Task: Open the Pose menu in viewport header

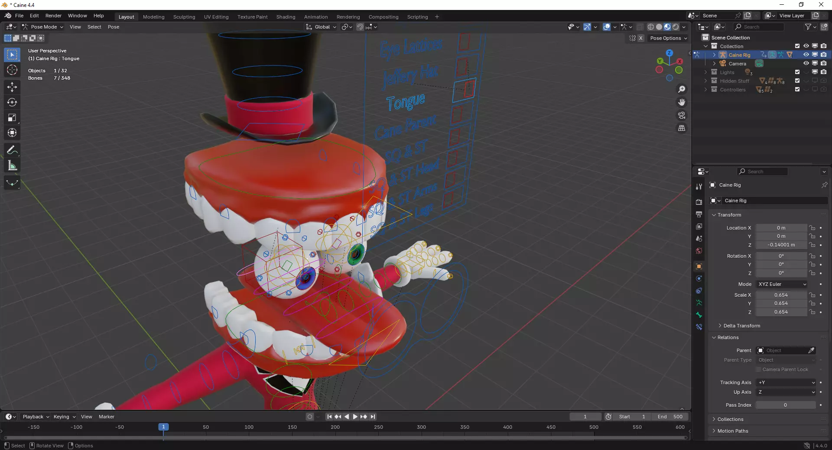Action: click(114, 27)
